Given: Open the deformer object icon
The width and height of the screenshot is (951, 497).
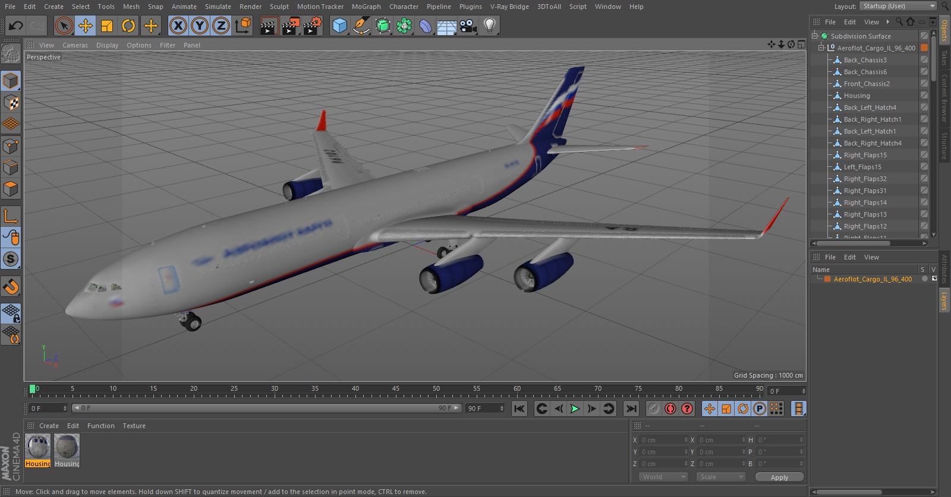Looking at the screenshot, I should 426,26.
